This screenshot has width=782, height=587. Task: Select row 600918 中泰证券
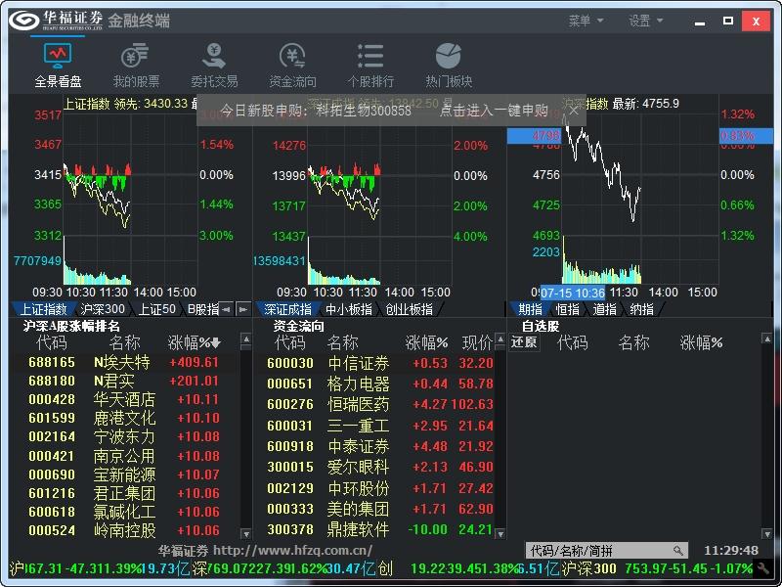(376, 446)
